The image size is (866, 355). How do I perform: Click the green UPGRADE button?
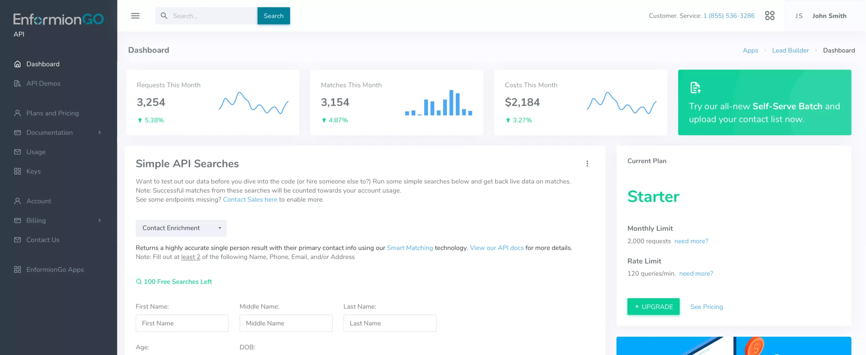pos(653,307)
